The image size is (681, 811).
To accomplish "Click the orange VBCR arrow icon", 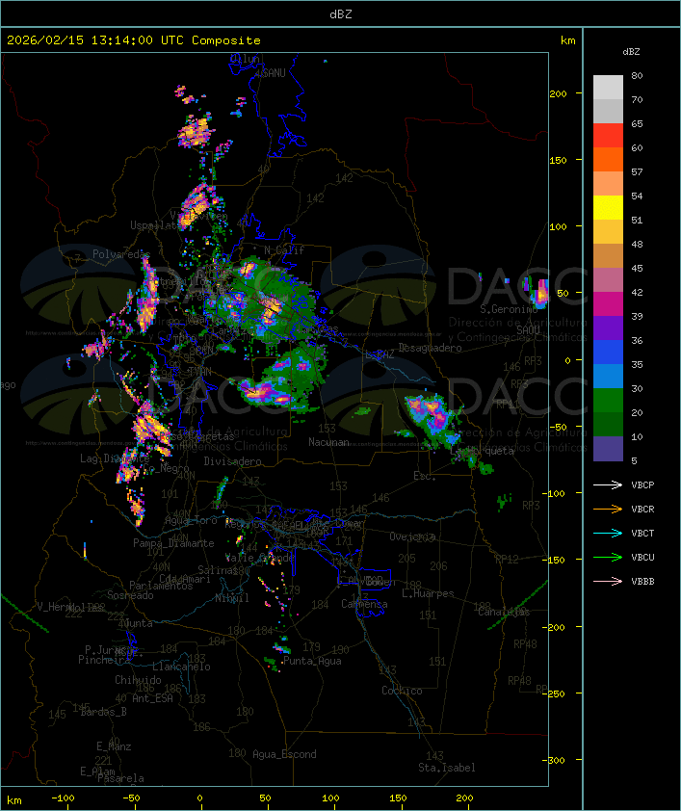I will tap(608, 509).
